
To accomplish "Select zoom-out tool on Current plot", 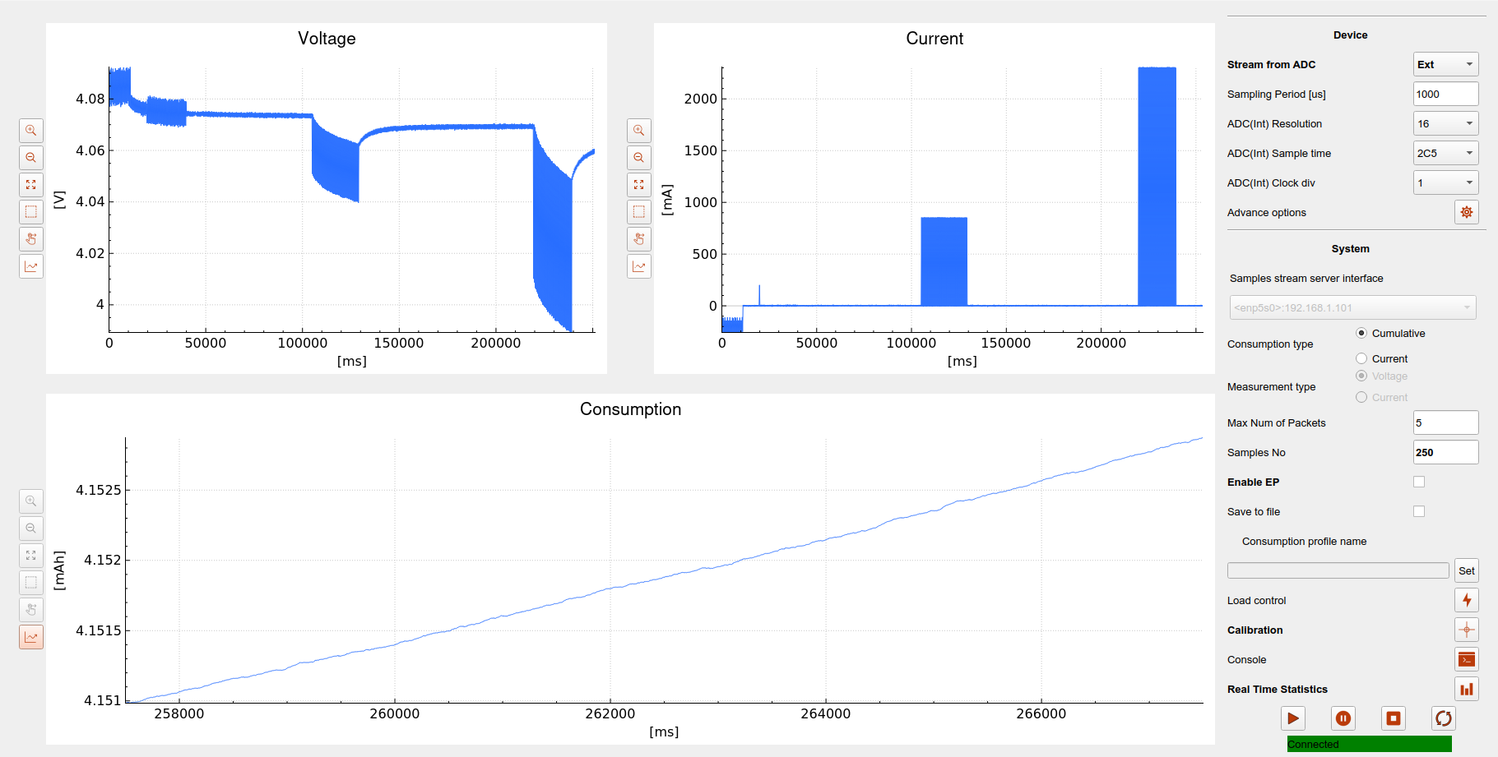I will pos(639,157).
